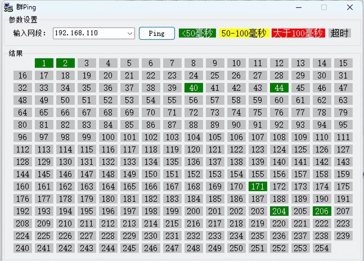Click gray host cell 3
364x261 pixels.
[87, 63]
